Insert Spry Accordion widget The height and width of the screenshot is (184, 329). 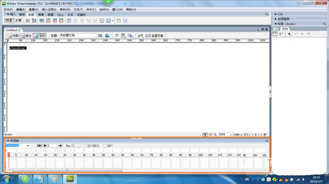[55, 21]
